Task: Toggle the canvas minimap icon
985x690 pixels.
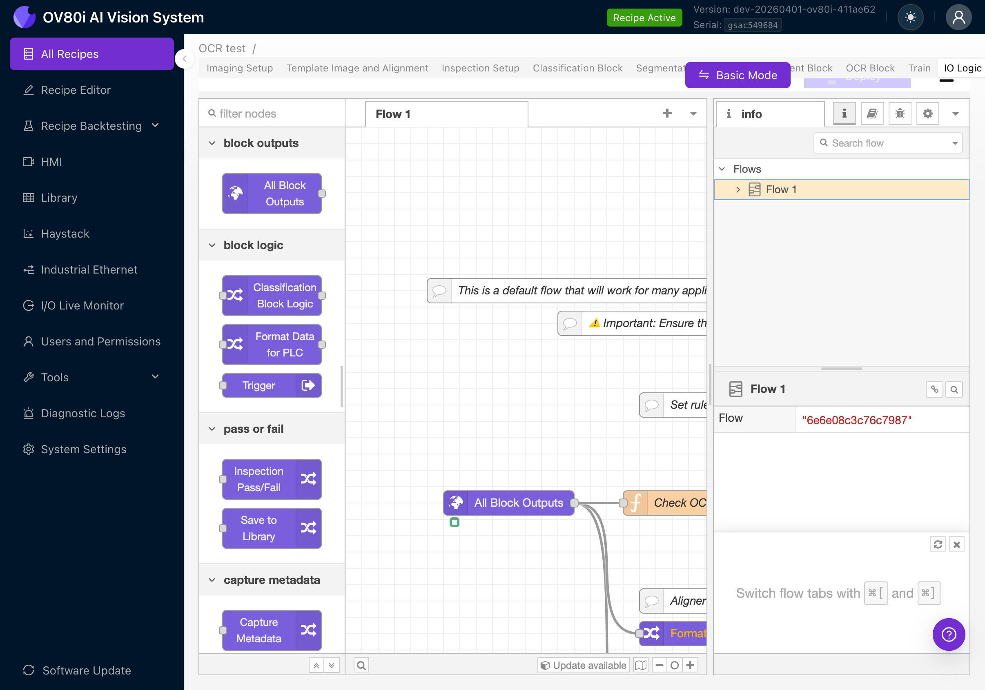Action: pyautogui.click(x=640, y=665)
